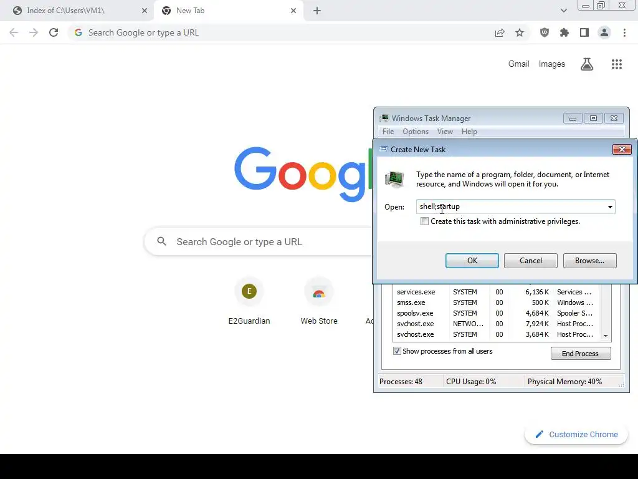Screen dimensions: 638x479
Task: Click End Process button
Action: (x=581, y=354)
